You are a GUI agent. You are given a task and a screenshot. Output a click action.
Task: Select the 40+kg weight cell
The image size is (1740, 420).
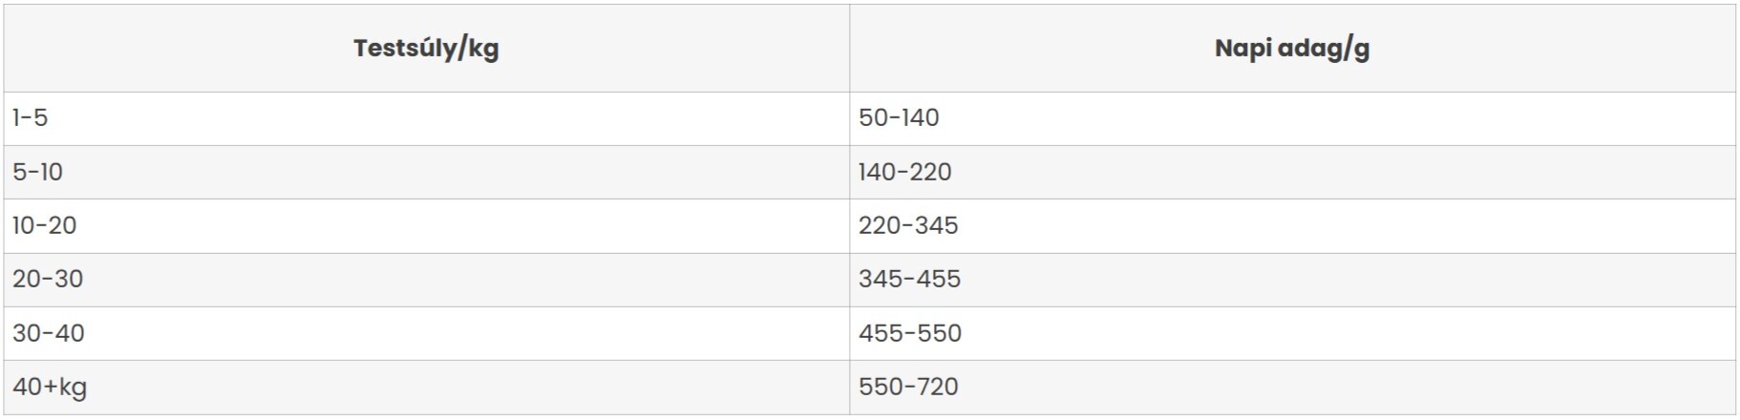426,387
